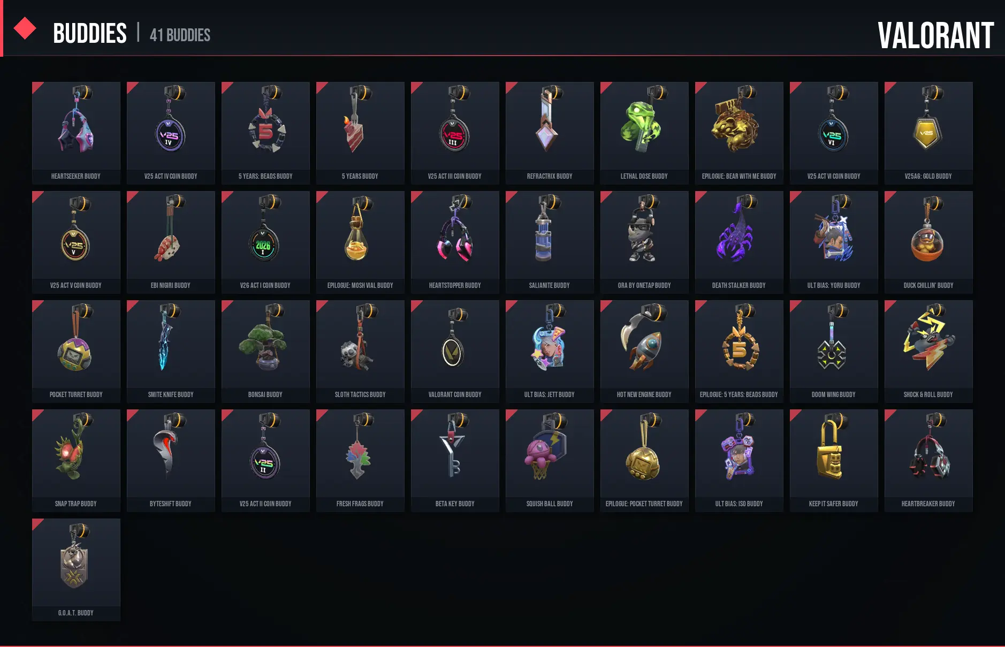This screenshot has height=647, width=1005.
Task: Open the G.O.A.T. Buddy tile
Action: [x=76, y=569]
